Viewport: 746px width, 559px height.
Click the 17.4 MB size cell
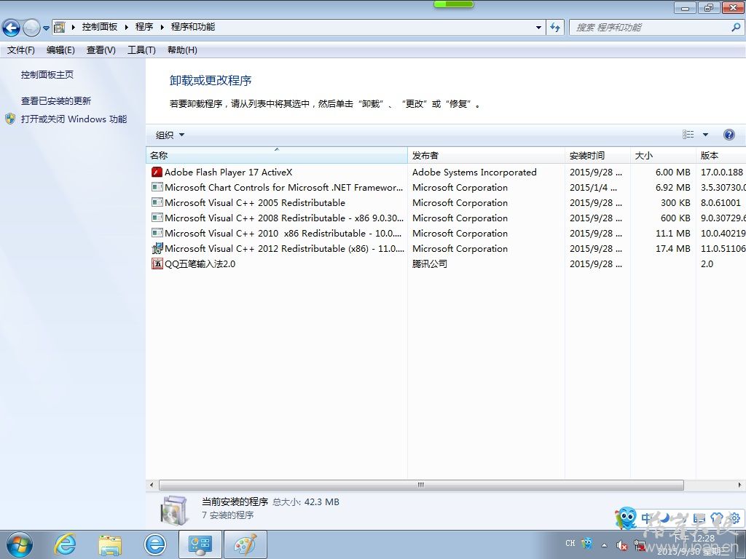[672, 248]
